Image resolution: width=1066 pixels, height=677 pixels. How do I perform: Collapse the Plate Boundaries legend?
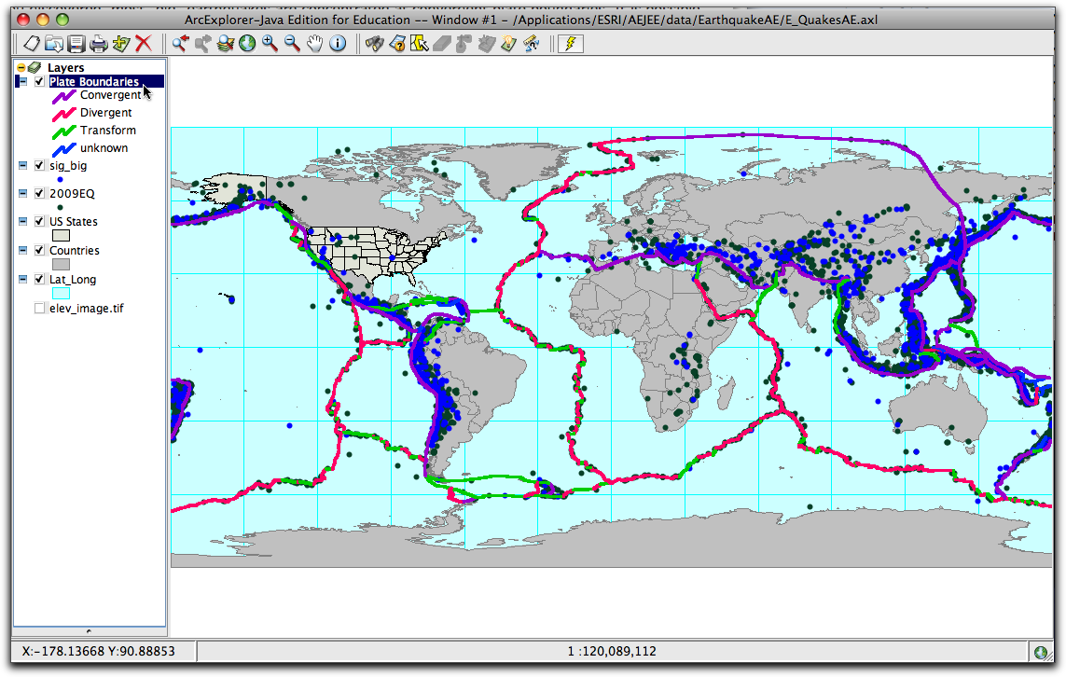pos(21,81)
